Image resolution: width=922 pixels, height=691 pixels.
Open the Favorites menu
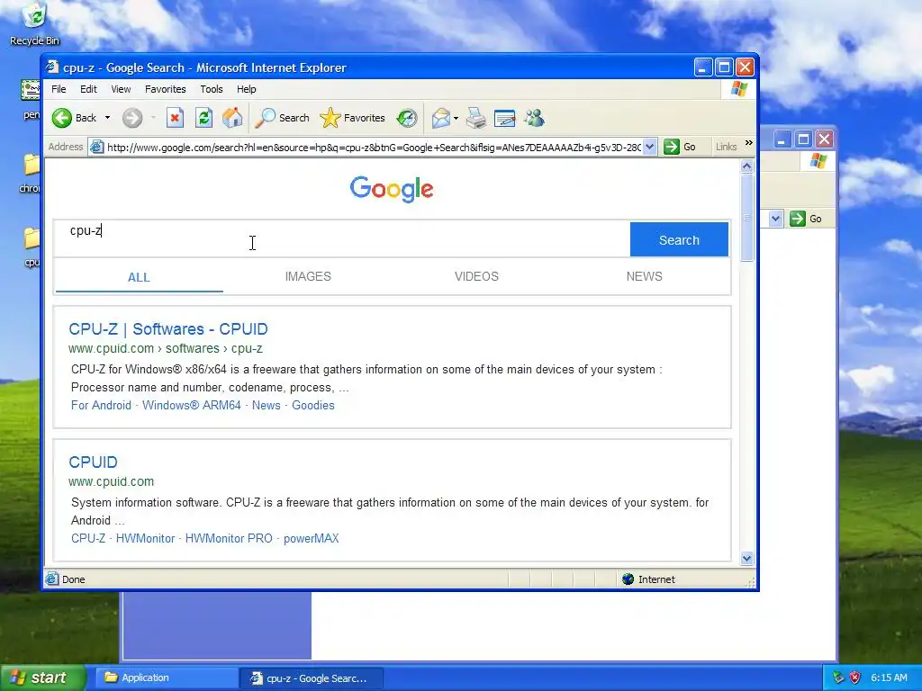pos(166,89)
